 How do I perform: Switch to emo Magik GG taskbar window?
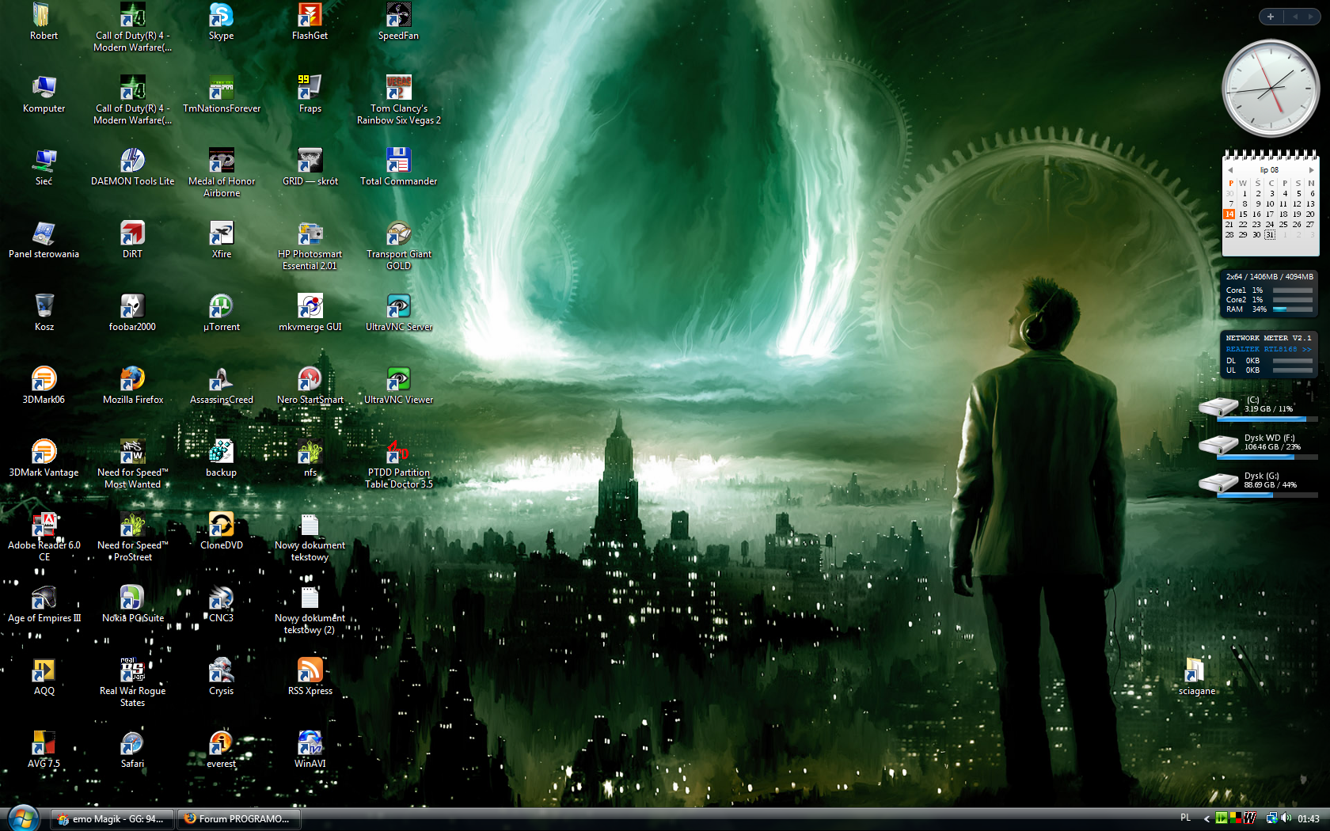[x=111, y=819]
